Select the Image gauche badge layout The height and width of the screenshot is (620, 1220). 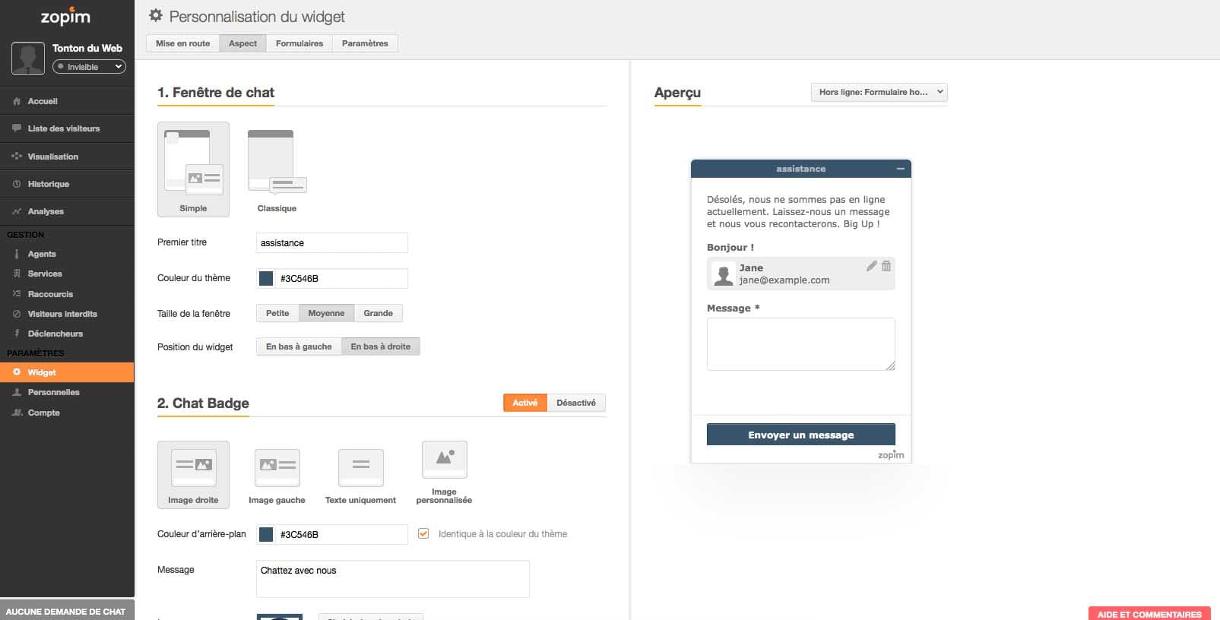point(277,467)
